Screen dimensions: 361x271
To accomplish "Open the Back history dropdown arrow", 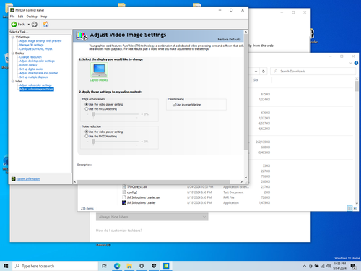I will point(28,25).
